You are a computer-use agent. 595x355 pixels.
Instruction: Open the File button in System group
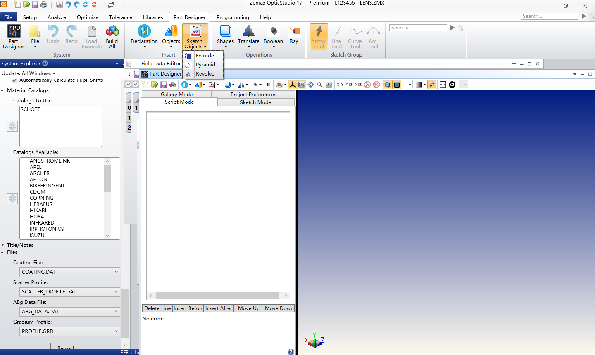tap(35, 37)
